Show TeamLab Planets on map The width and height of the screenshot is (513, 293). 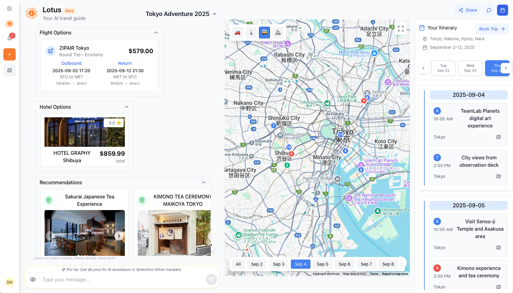499,137
